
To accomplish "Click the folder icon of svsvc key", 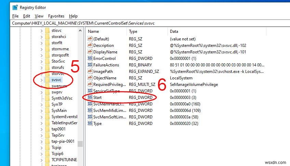I will [x=47, y=80].
